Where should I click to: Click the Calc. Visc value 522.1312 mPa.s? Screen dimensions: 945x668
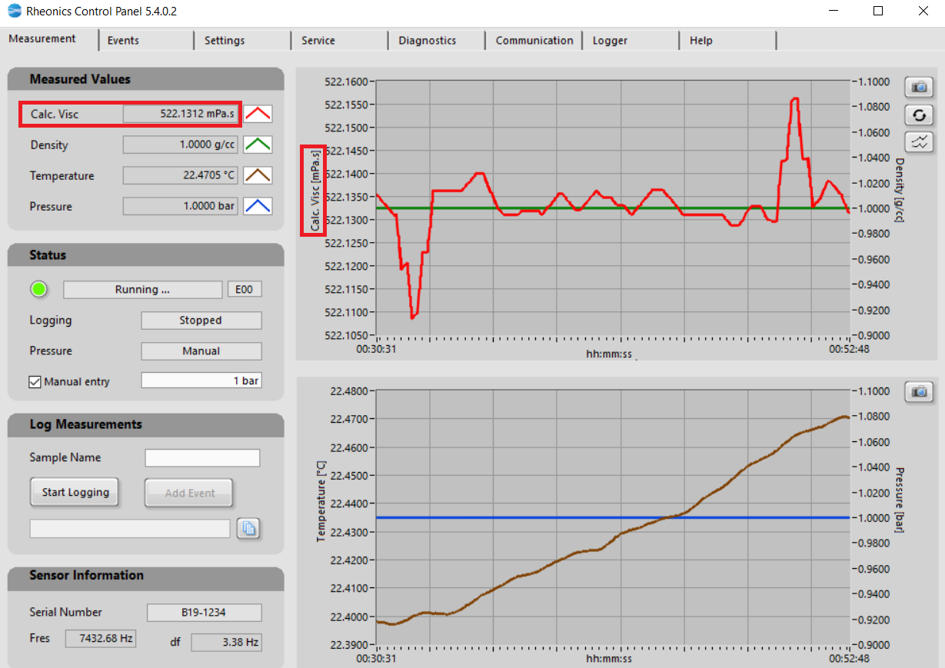[x=181, y=114]
